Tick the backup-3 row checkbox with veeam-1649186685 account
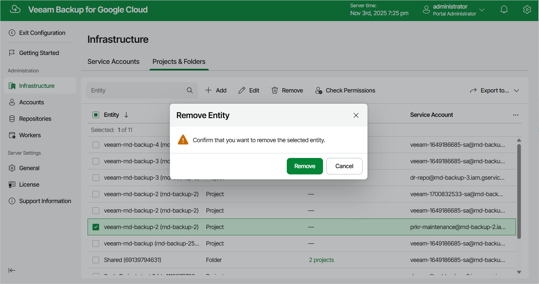The height and width of the screenshot is (284, 539). [x=96, y=161]
